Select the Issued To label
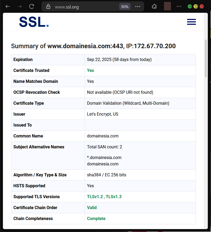211x232 pixels. [23, 125]
